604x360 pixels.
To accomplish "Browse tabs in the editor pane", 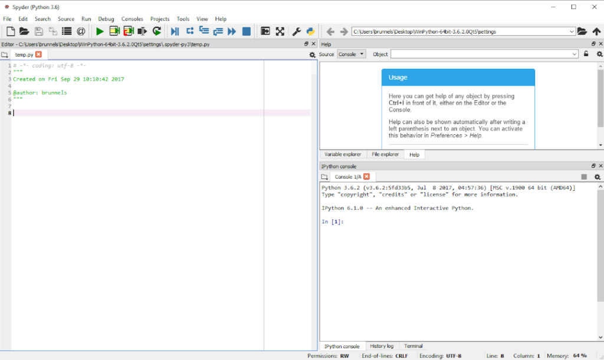I will coord(4,55).
